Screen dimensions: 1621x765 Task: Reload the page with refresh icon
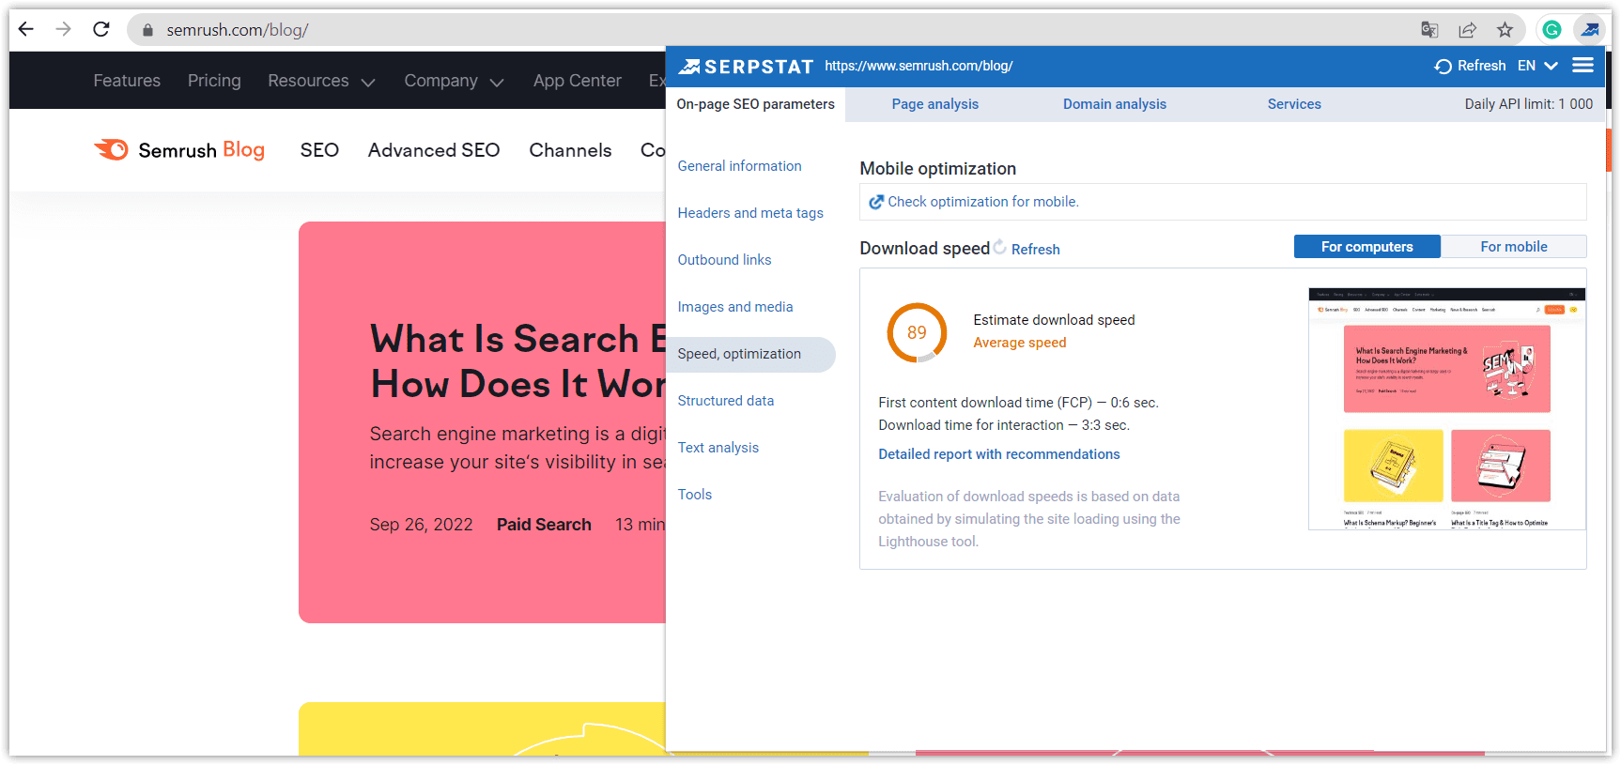coord(101,29)
